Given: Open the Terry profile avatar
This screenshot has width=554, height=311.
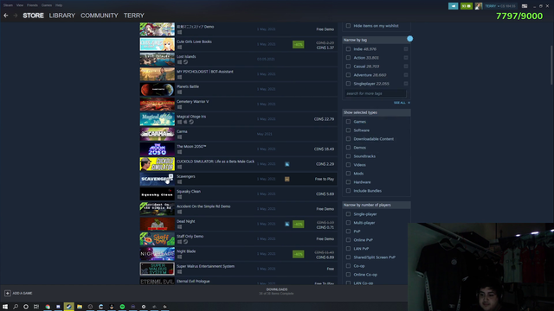Looking at the screenshot, I should pos(479,6).
